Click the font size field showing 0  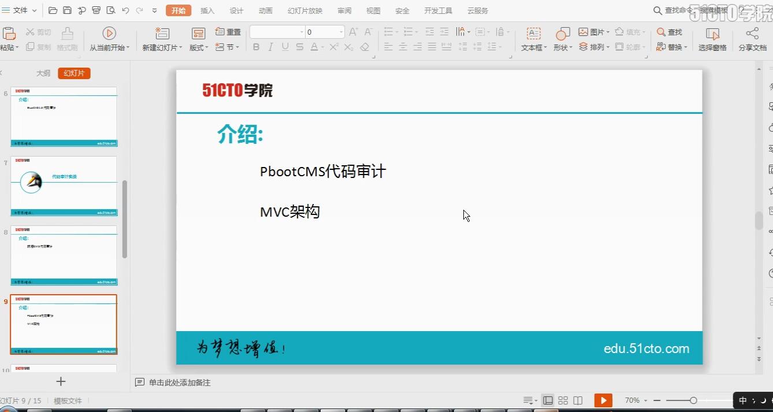pyautogui.click(x=325, y=32)
